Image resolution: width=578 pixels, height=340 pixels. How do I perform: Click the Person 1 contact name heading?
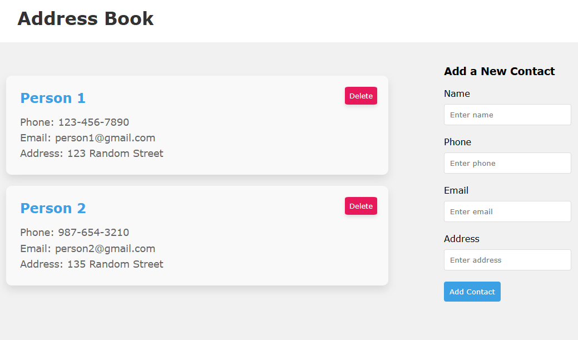click(x=53, y=98)
